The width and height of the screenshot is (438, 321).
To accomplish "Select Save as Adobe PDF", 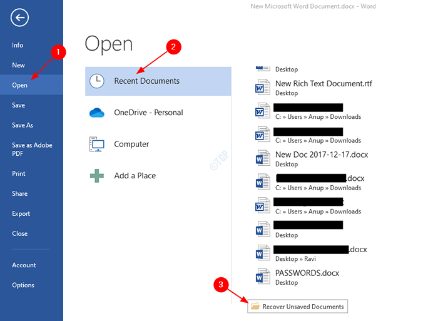I will tap(32, 149).
